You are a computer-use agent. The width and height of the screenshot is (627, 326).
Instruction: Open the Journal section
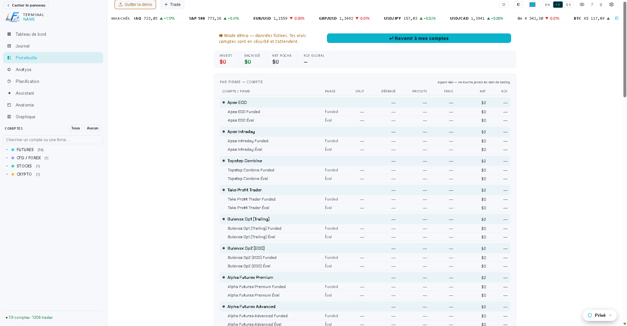click(x=53, y=46)
